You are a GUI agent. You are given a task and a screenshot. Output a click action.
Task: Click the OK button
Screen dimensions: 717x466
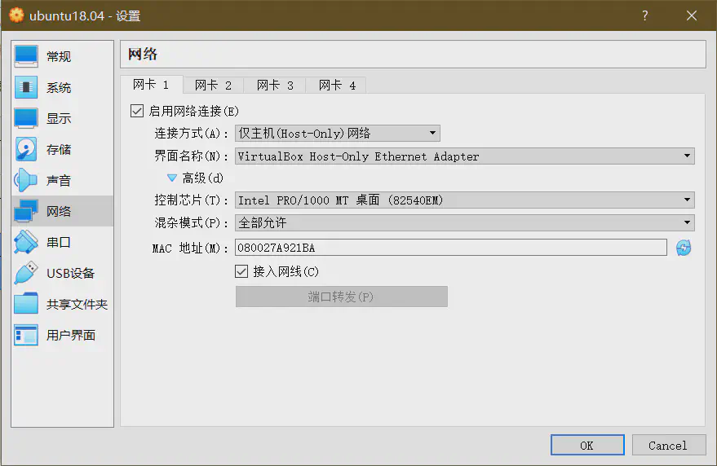pos(586,445)
